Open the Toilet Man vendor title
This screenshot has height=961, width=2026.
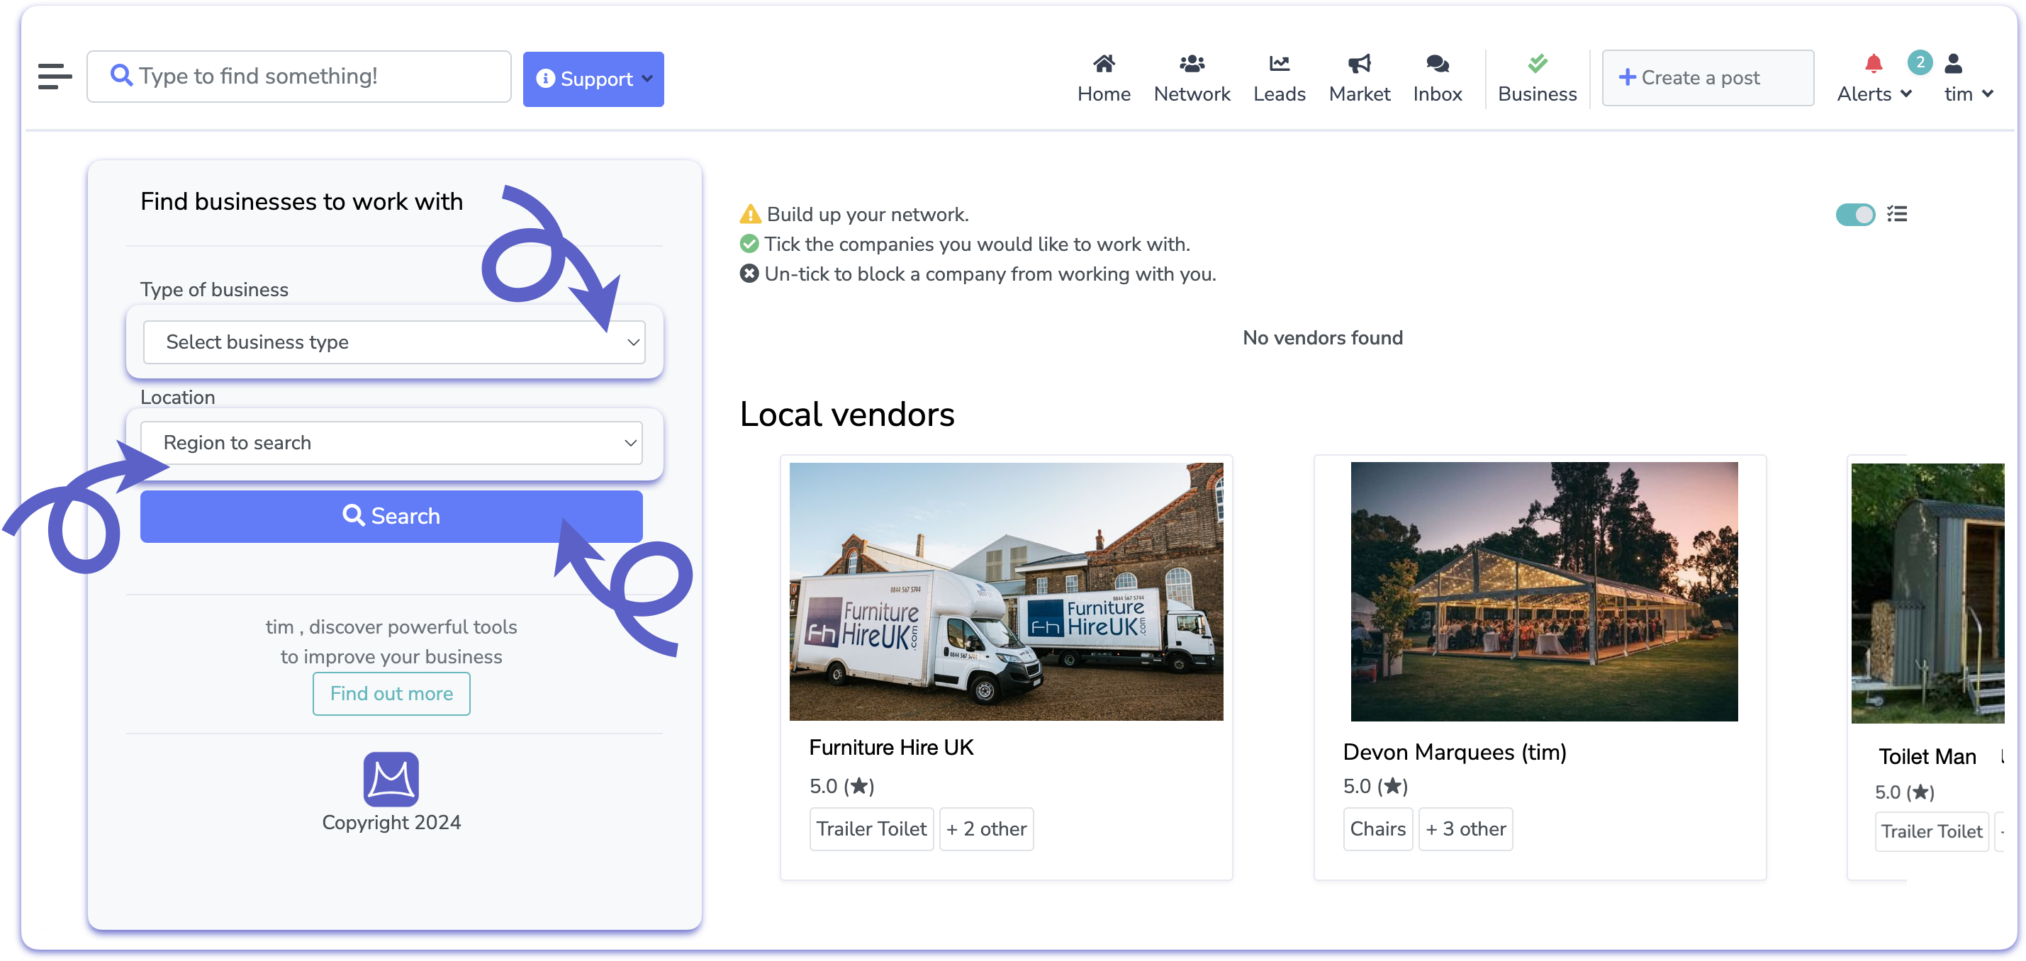(x=1927, y=756)
